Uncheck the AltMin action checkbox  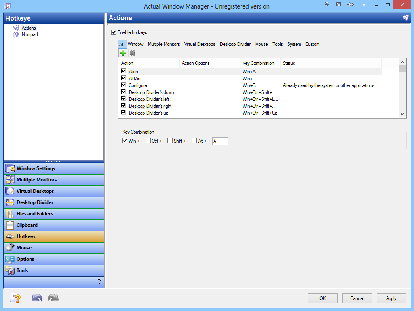click(x=123, y=78)
